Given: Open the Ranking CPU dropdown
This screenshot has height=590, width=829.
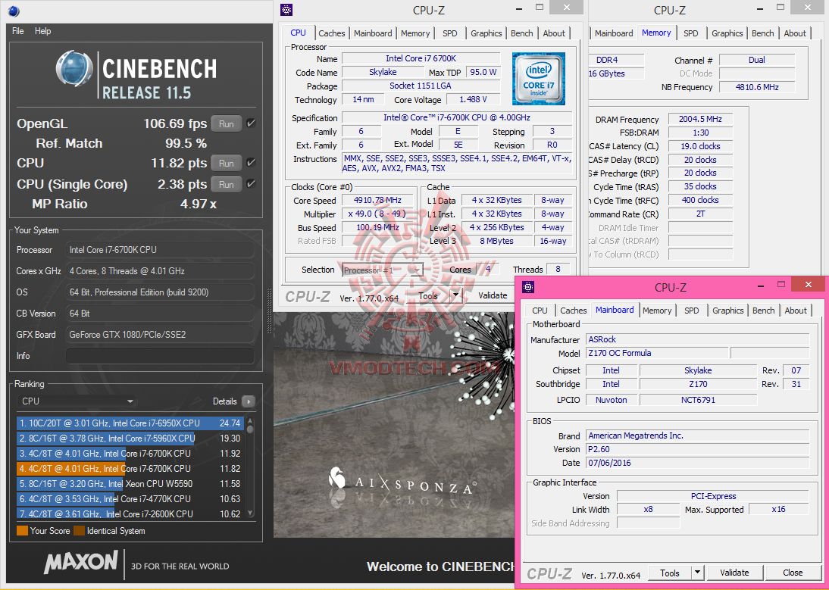Looking at the screenshot, I should point(77,401).
